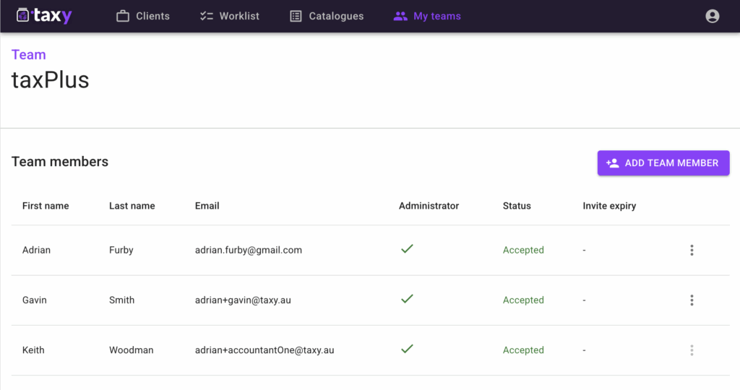
Task: Open the three-dot menu for Keith Woodman
Action: (x=692, y=350)
